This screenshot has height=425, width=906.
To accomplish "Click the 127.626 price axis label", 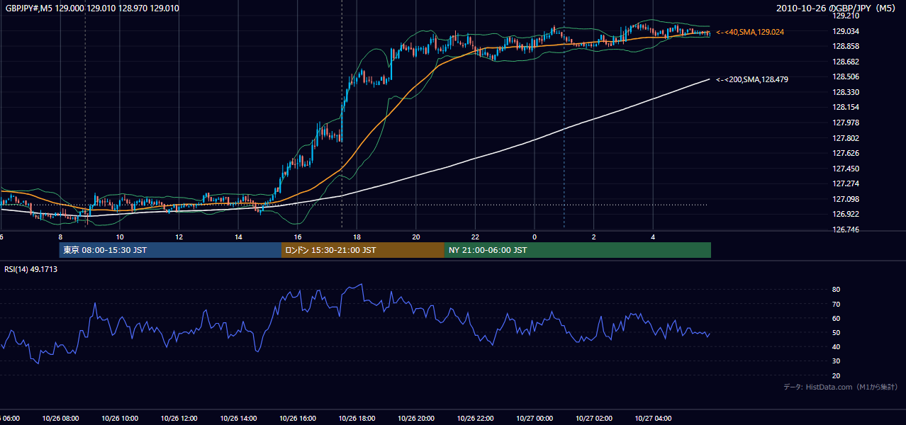I will pyautogui.click(x=846, y=153).
